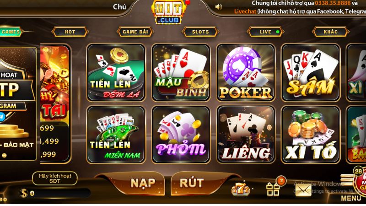Image resolution: width=366 pixels, height=206 pixels.
Task: Select the KHÁC tab
Action: coord(331,32)
